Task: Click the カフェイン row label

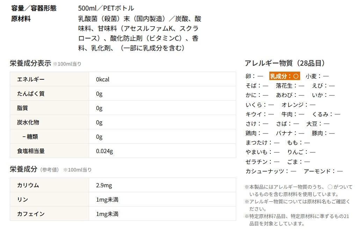Action: (31, 214)
